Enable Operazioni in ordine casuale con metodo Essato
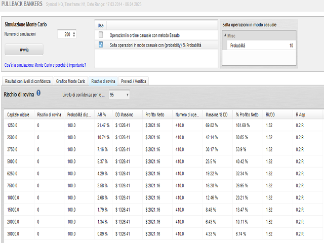The image size is (324, 243). coord(101,35)
